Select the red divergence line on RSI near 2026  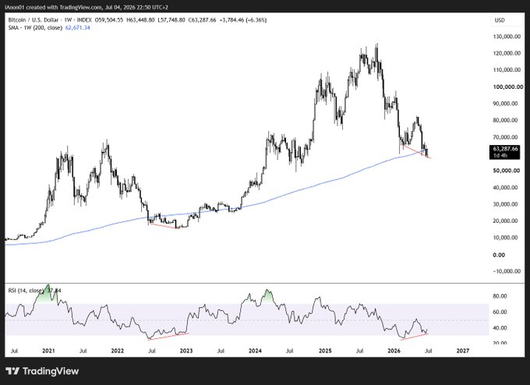tap(415, 337)
